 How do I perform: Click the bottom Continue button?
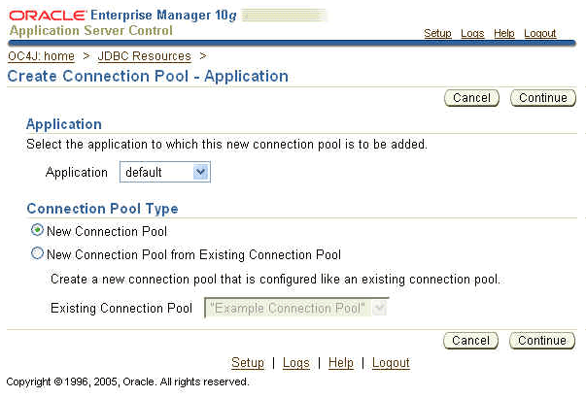542,341
